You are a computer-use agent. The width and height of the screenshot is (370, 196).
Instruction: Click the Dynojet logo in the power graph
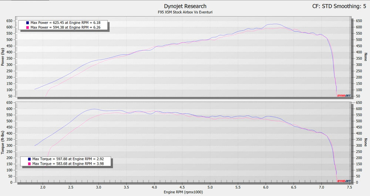click(344, 96)
